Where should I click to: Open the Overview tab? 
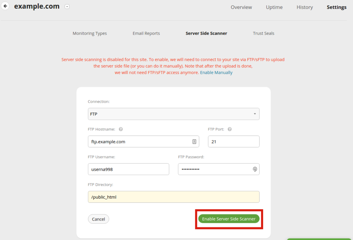point(241,7)
